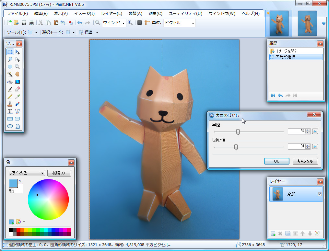Viewport: 329px width, 251px height.
Task: Click the Save icon in toolbar
Action: click(24, 23)
